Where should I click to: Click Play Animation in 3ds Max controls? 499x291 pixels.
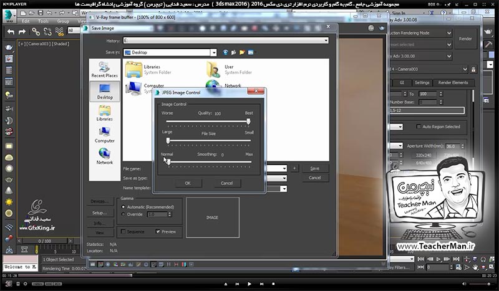(x=438, y=259)
